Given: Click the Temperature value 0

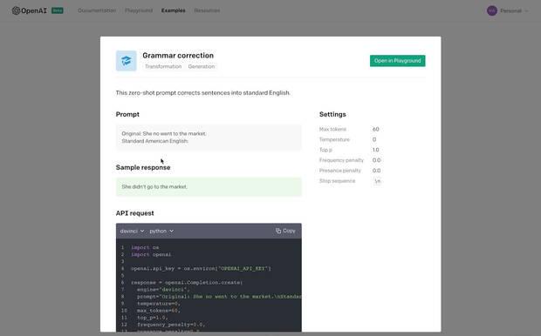Looking at the screenshot, I should click(x=374, y=139).
